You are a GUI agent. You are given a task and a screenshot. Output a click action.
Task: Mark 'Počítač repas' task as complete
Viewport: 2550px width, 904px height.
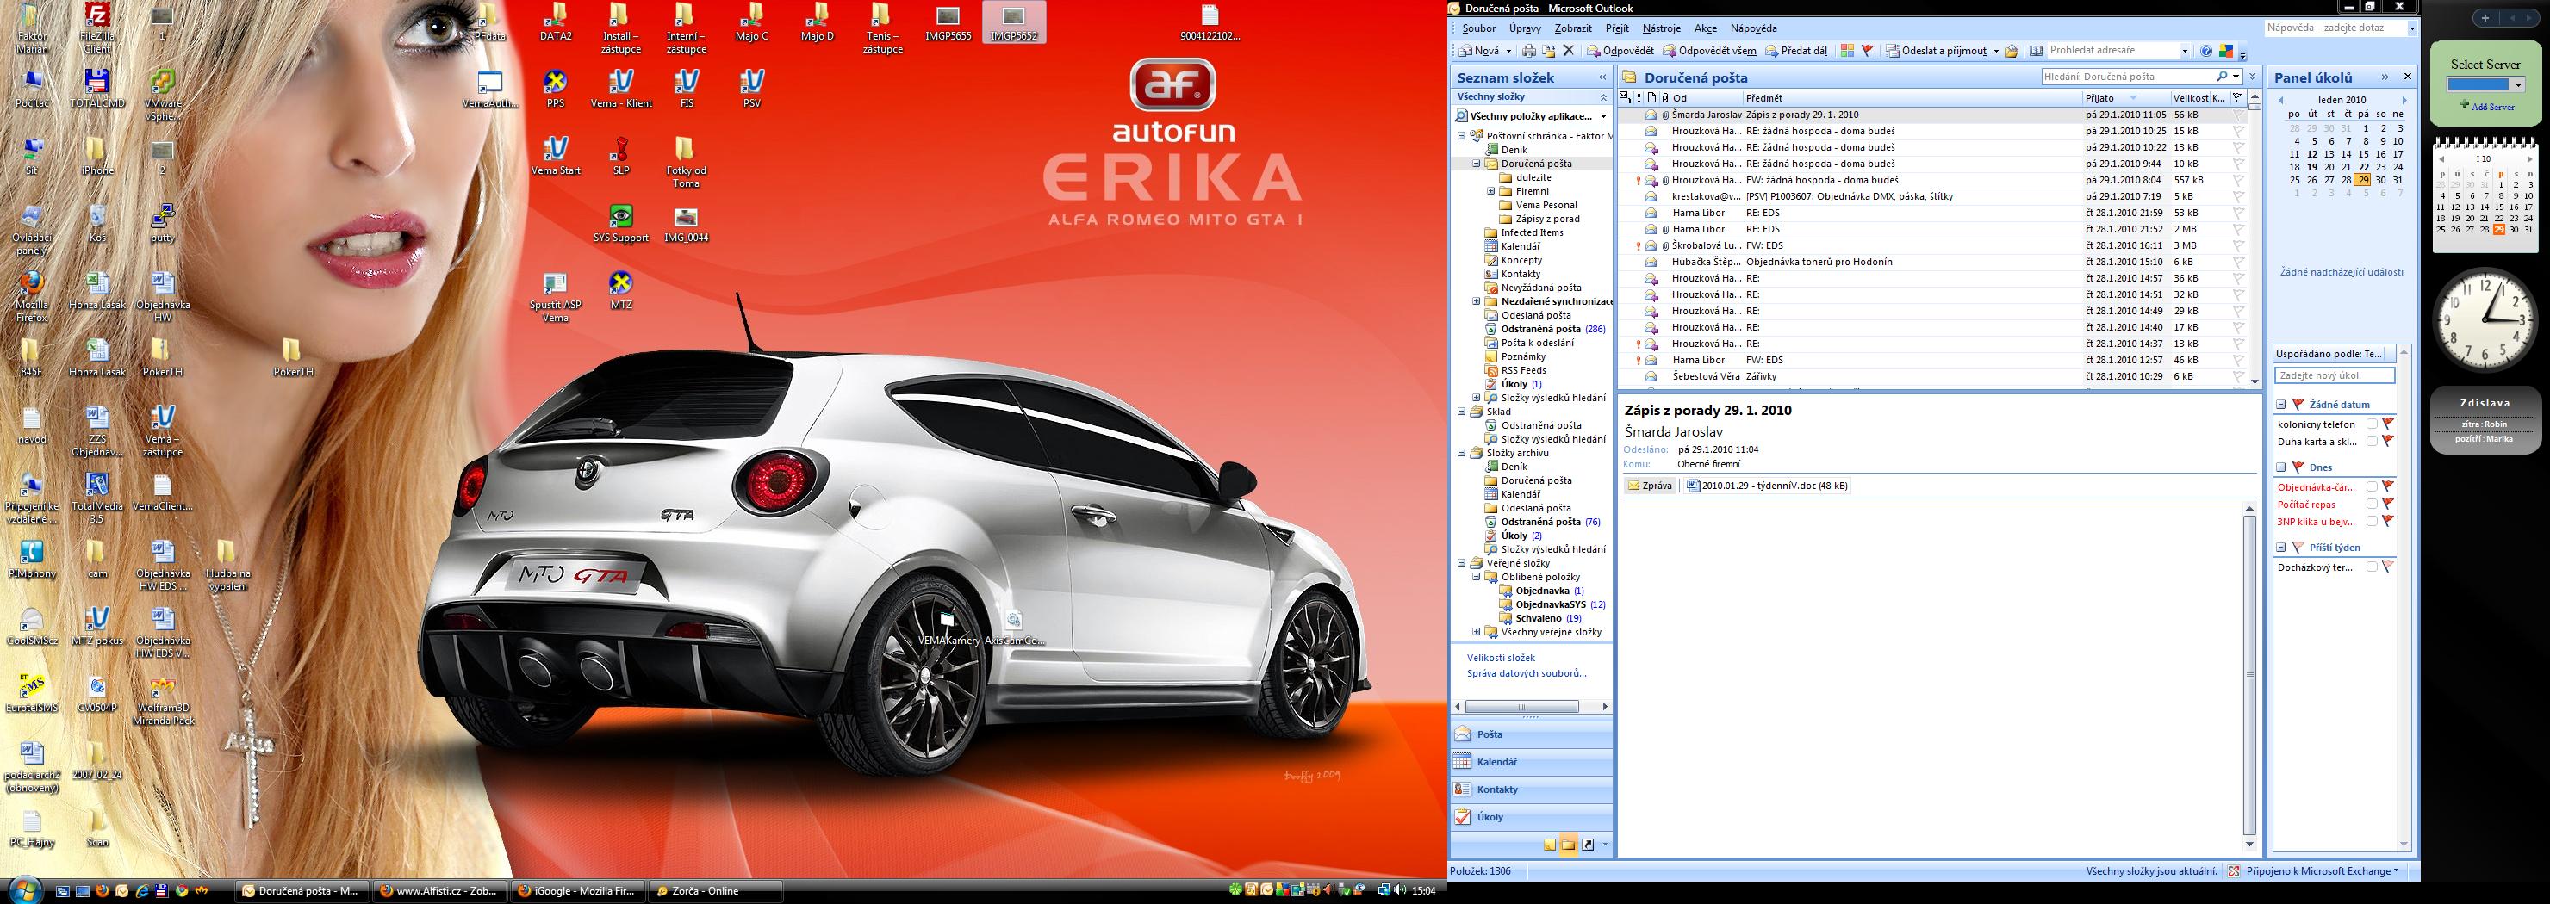click(2372, 505)
